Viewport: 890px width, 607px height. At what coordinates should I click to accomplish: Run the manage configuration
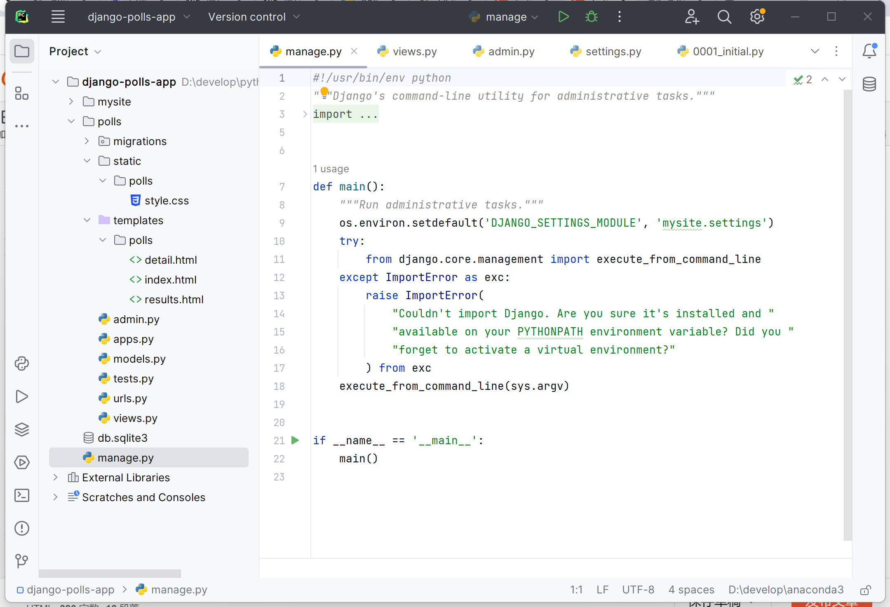[564, 17]
